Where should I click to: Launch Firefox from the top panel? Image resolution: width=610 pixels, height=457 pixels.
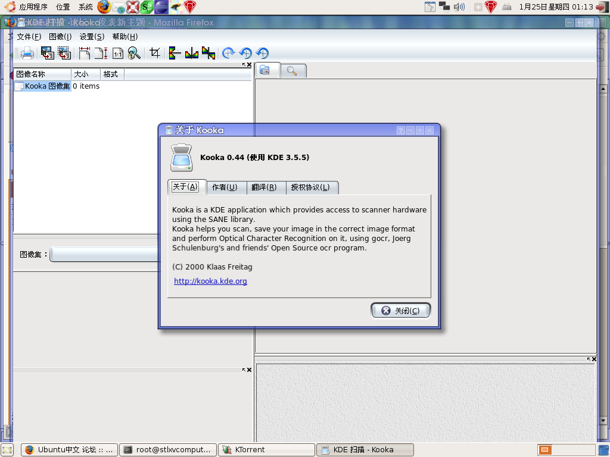pyautogui.click(x=104, y=7)
